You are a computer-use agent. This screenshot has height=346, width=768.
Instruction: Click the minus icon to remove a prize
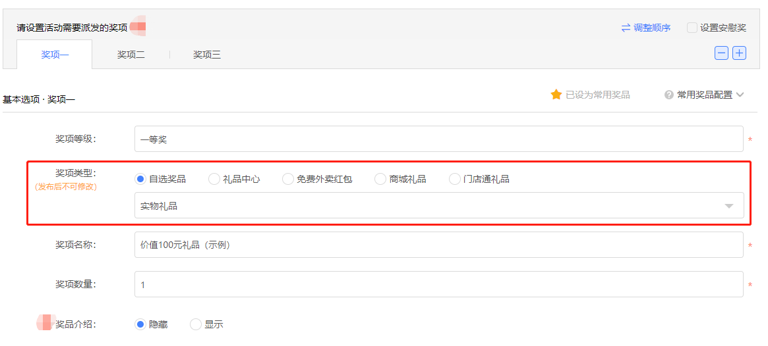721,53
